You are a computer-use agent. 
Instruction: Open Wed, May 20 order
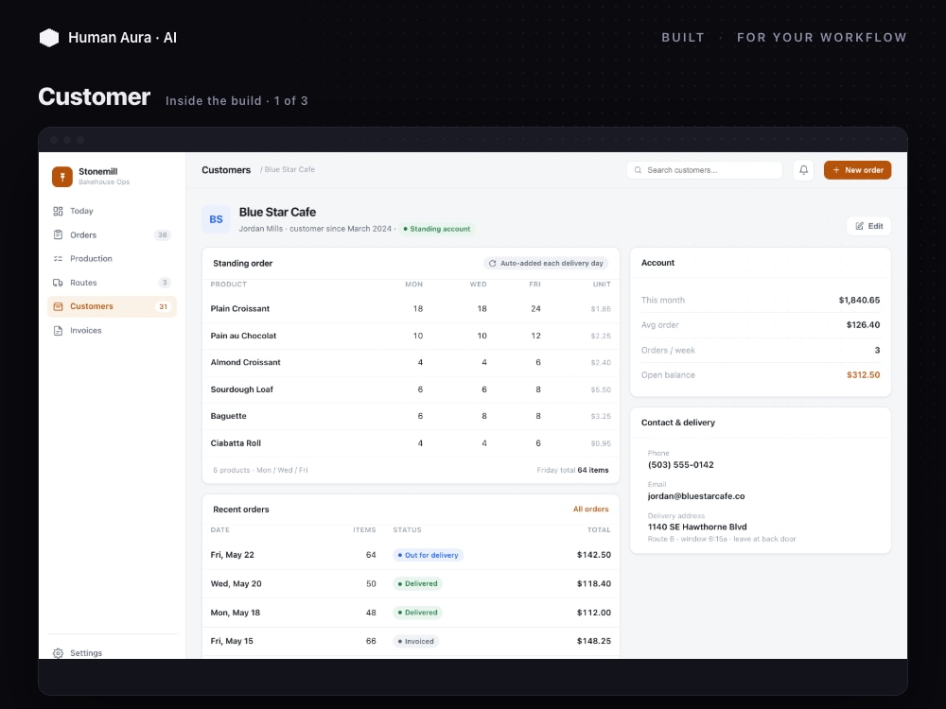coord(411,583)
